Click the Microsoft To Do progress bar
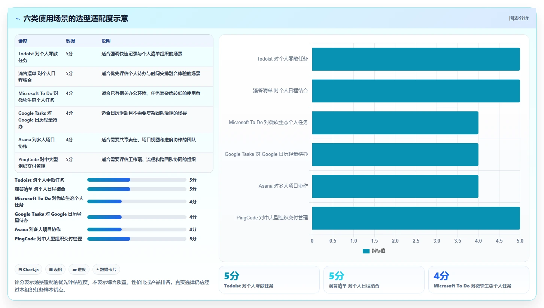The width and height of the screenshot is (544, 308). tap(137, 201)
